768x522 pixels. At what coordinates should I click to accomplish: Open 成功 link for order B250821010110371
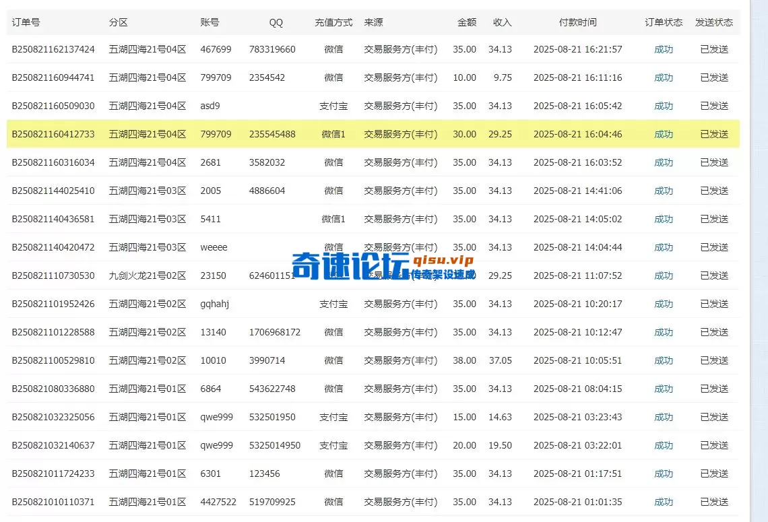(663, 502)
